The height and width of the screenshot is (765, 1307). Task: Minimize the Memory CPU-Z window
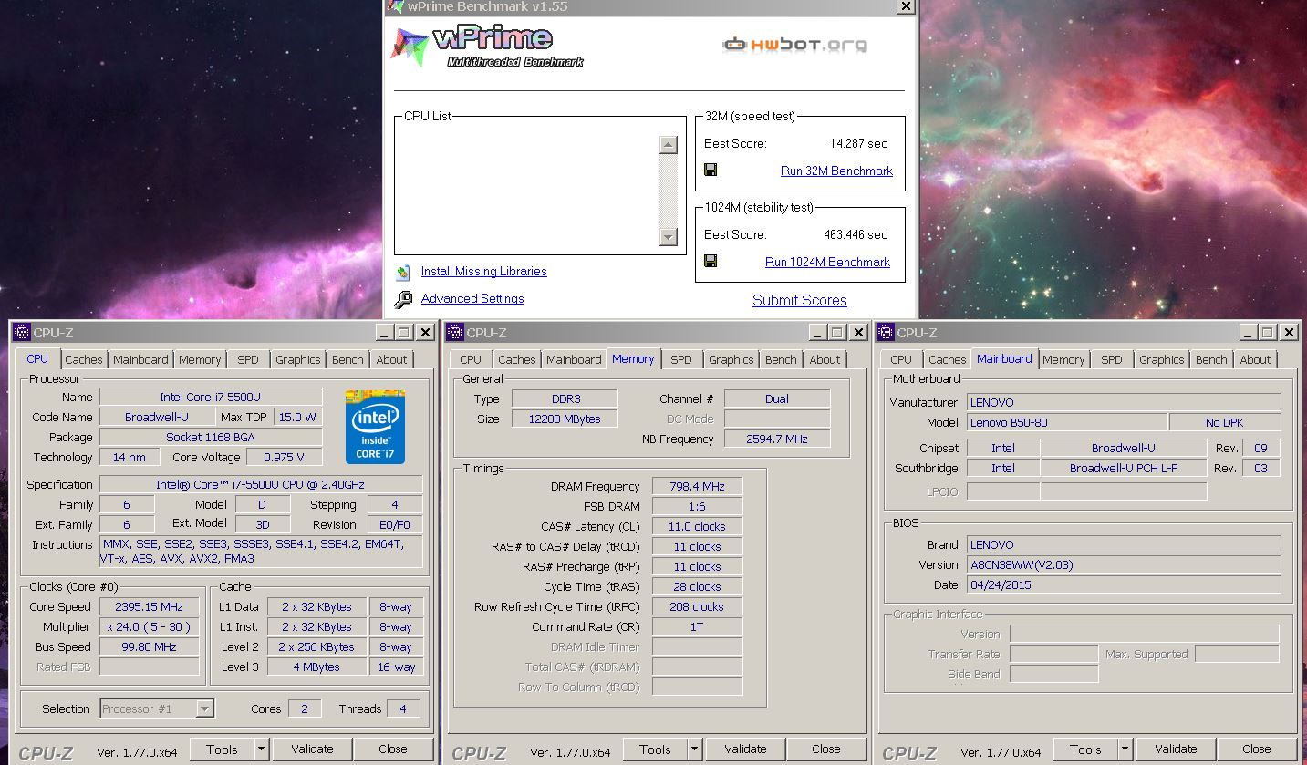tap(815, 333)
